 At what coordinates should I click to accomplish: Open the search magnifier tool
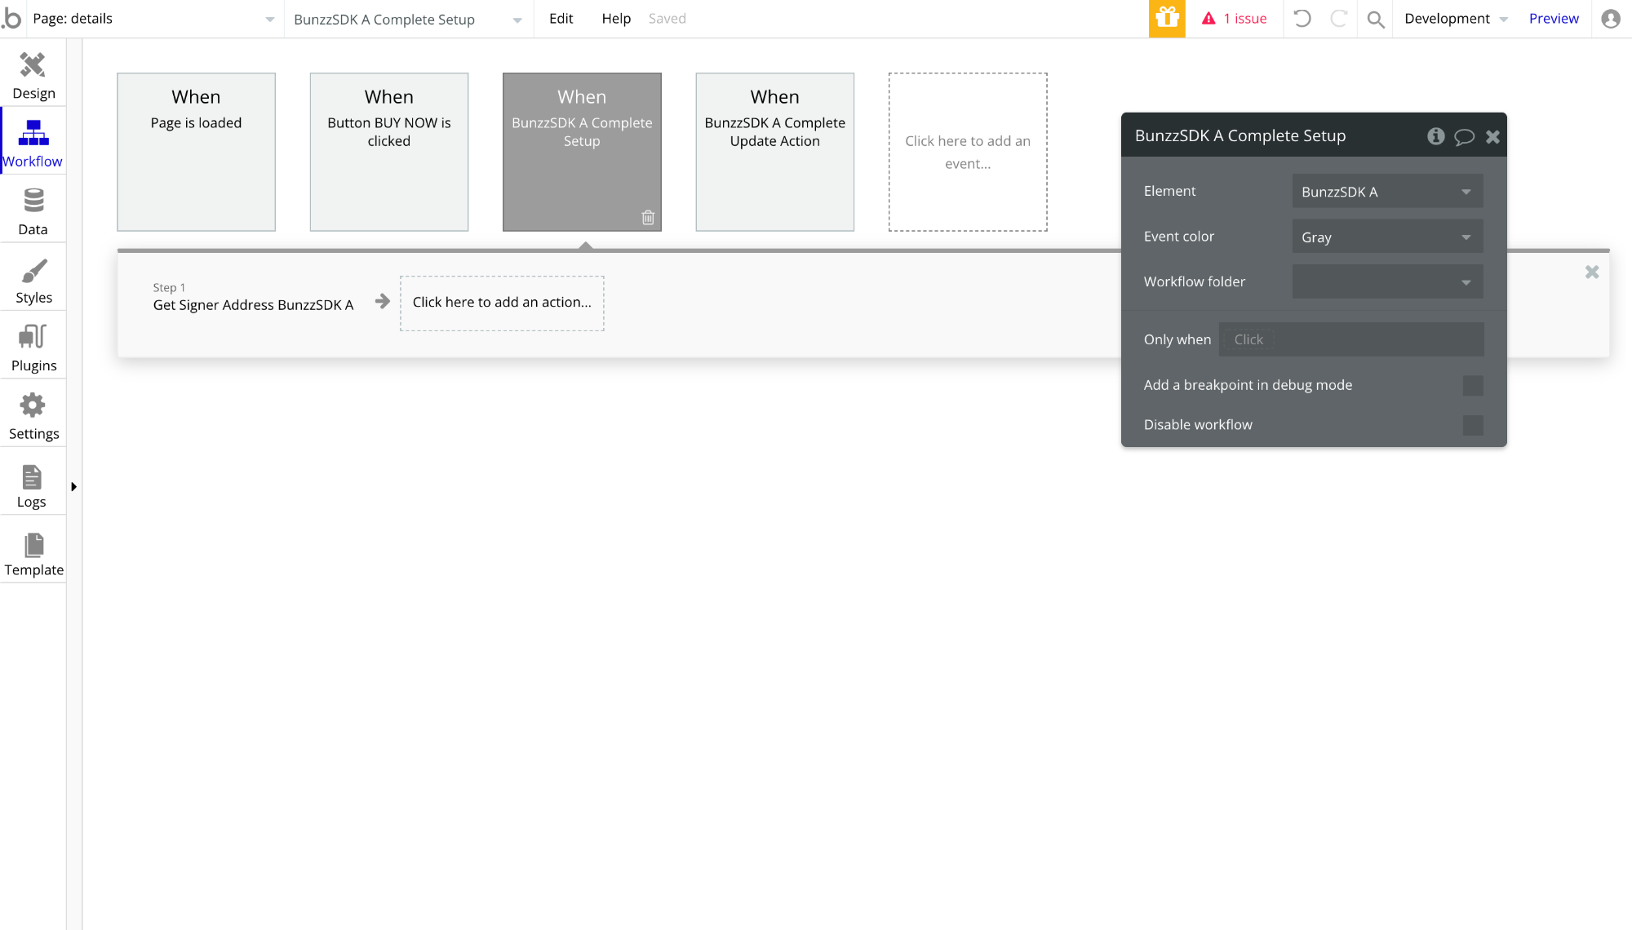(1376, 19)
